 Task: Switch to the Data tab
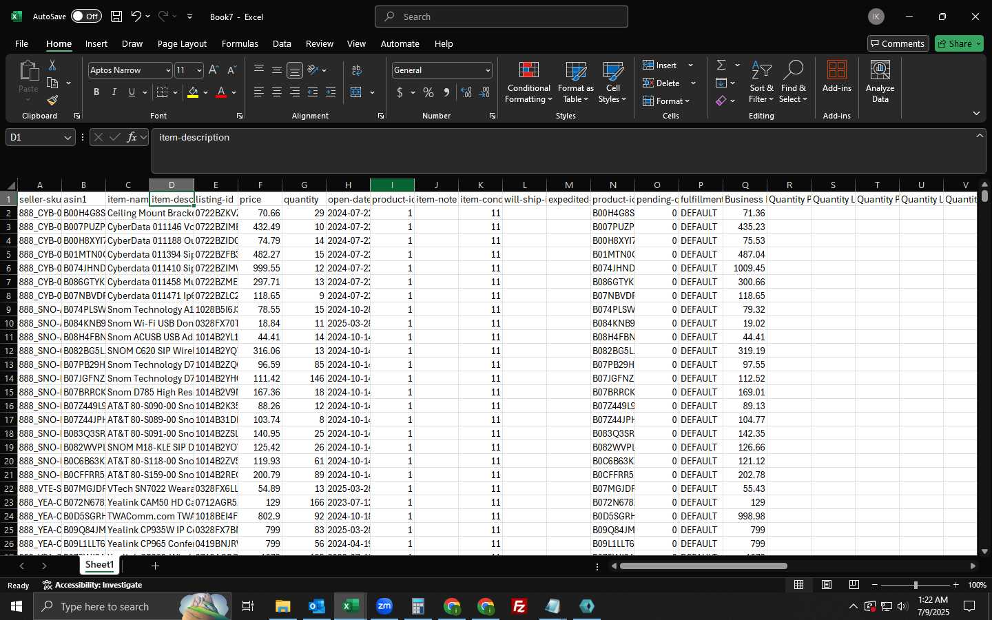point(282,43)
